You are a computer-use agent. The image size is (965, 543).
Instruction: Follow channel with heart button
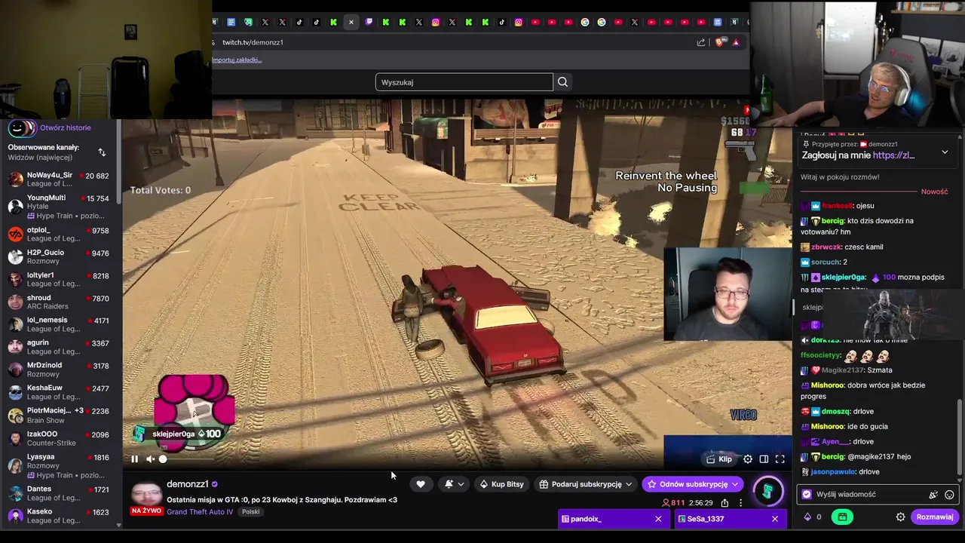(421, 484)
